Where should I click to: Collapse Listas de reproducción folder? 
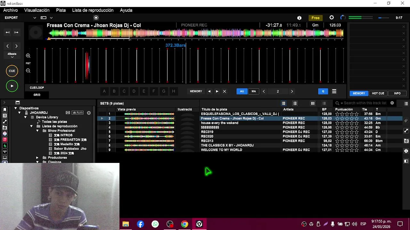pyautogui.click(x=31, y=126)
